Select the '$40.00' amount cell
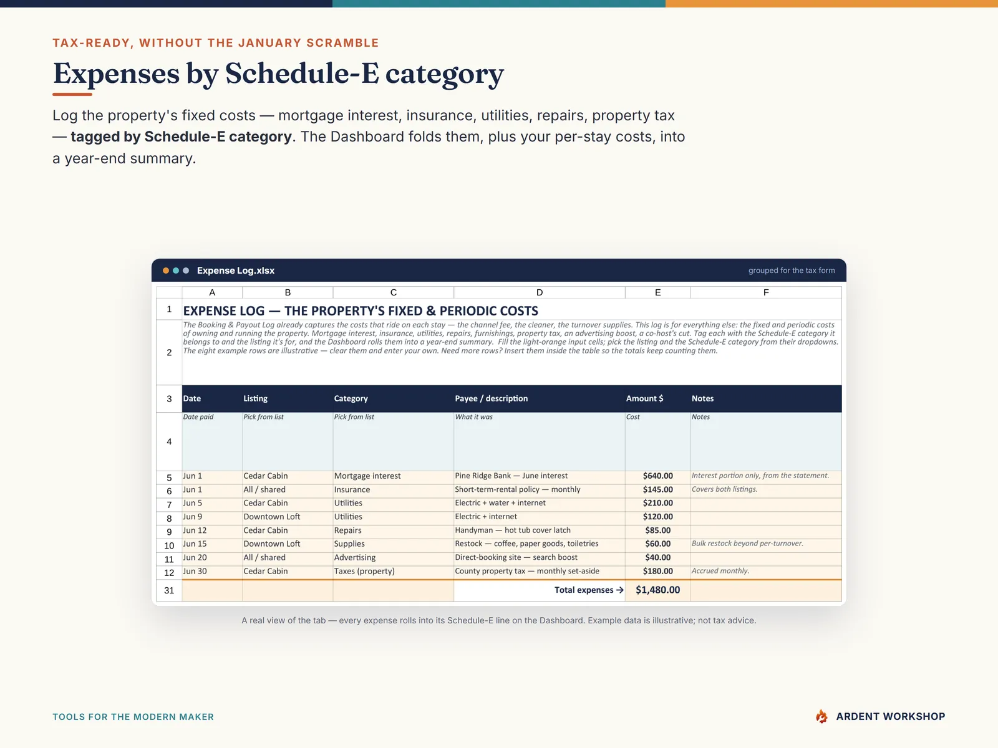 click(x=658, y=558)
